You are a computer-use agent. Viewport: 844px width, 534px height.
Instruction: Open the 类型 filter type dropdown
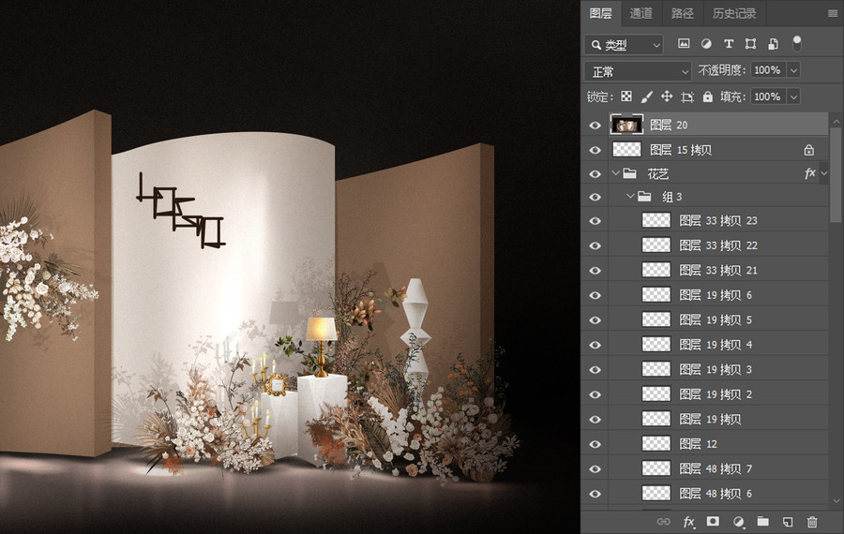(x=624, y=45)
